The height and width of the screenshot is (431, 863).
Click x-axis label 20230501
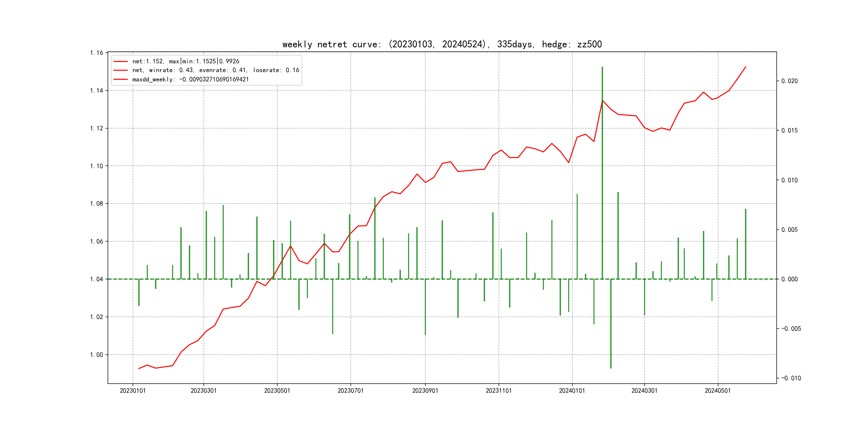pyautogui.click(x=277, y=391)
